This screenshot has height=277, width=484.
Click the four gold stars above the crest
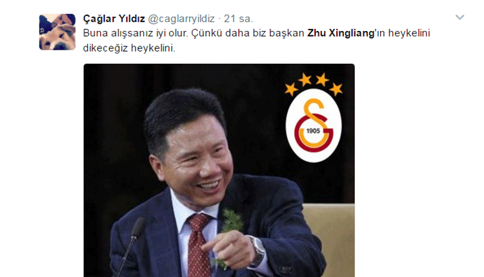pyautogui.click(x=314, y=84)
